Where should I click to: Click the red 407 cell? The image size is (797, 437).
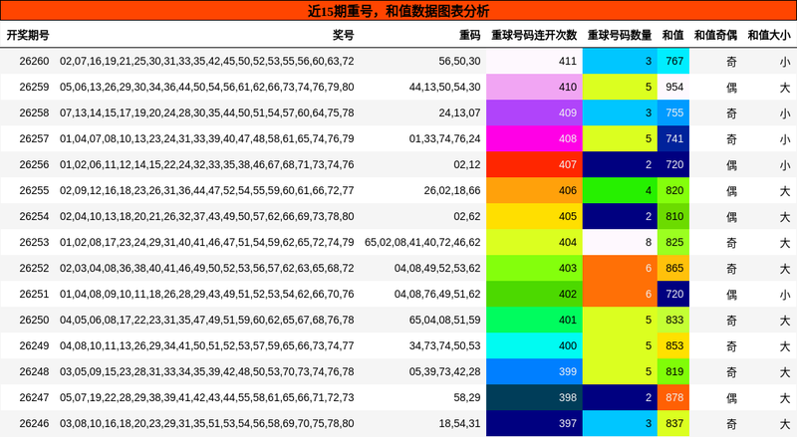click(534, 164)
